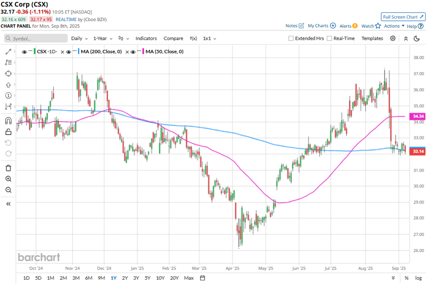426x285 pixels.
Task: Zoom out of the chart
Action: pos(8,190)
